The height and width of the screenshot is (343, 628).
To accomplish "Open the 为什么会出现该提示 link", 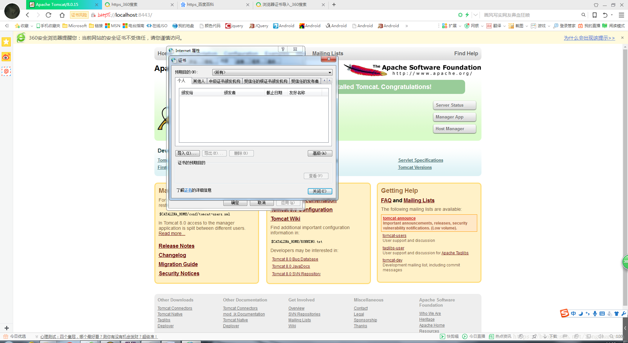I will tap(589, 38).
